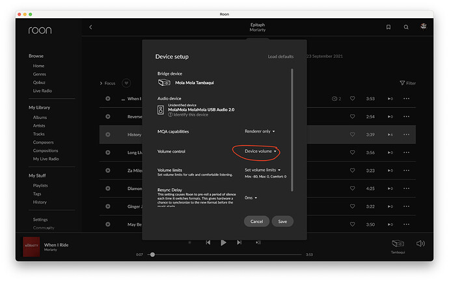
Task: Open Qobuz in the sidebar
Action: click(39, 83)
